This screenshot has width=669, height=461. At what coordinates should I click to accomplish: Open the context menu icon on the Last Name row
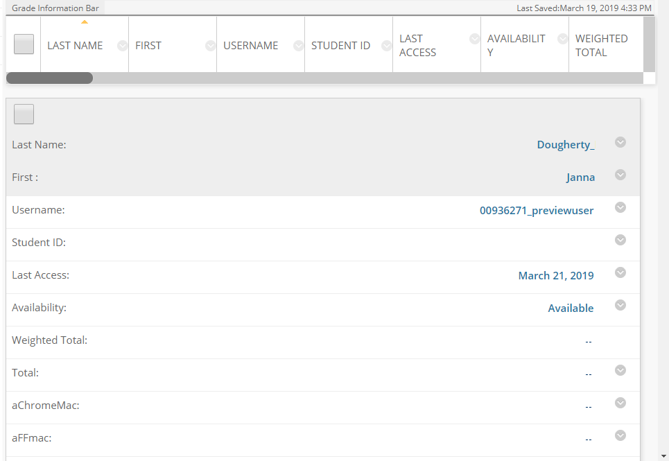[x=620, y=142]
